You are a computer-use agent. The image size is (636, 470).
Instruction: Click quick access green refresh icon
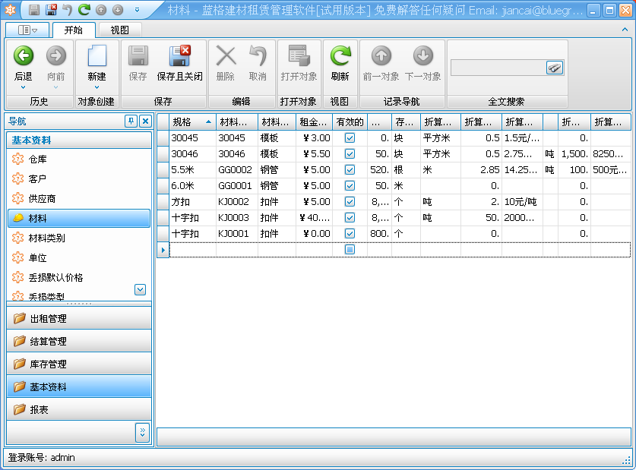84,10
